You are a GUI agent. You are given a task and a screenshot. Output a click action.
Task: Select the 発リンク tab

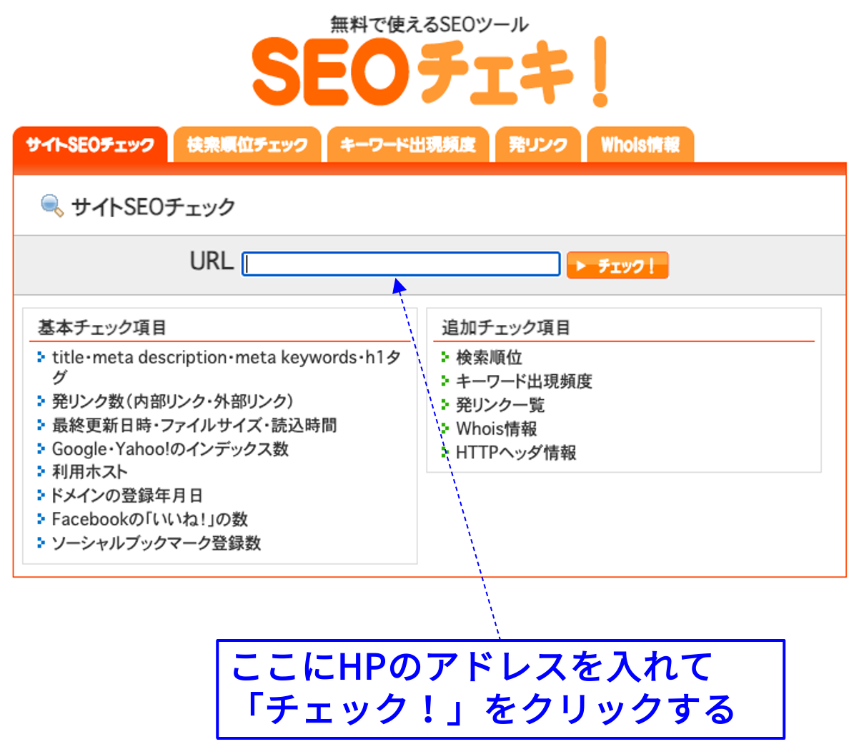click(x=538, y=145)
